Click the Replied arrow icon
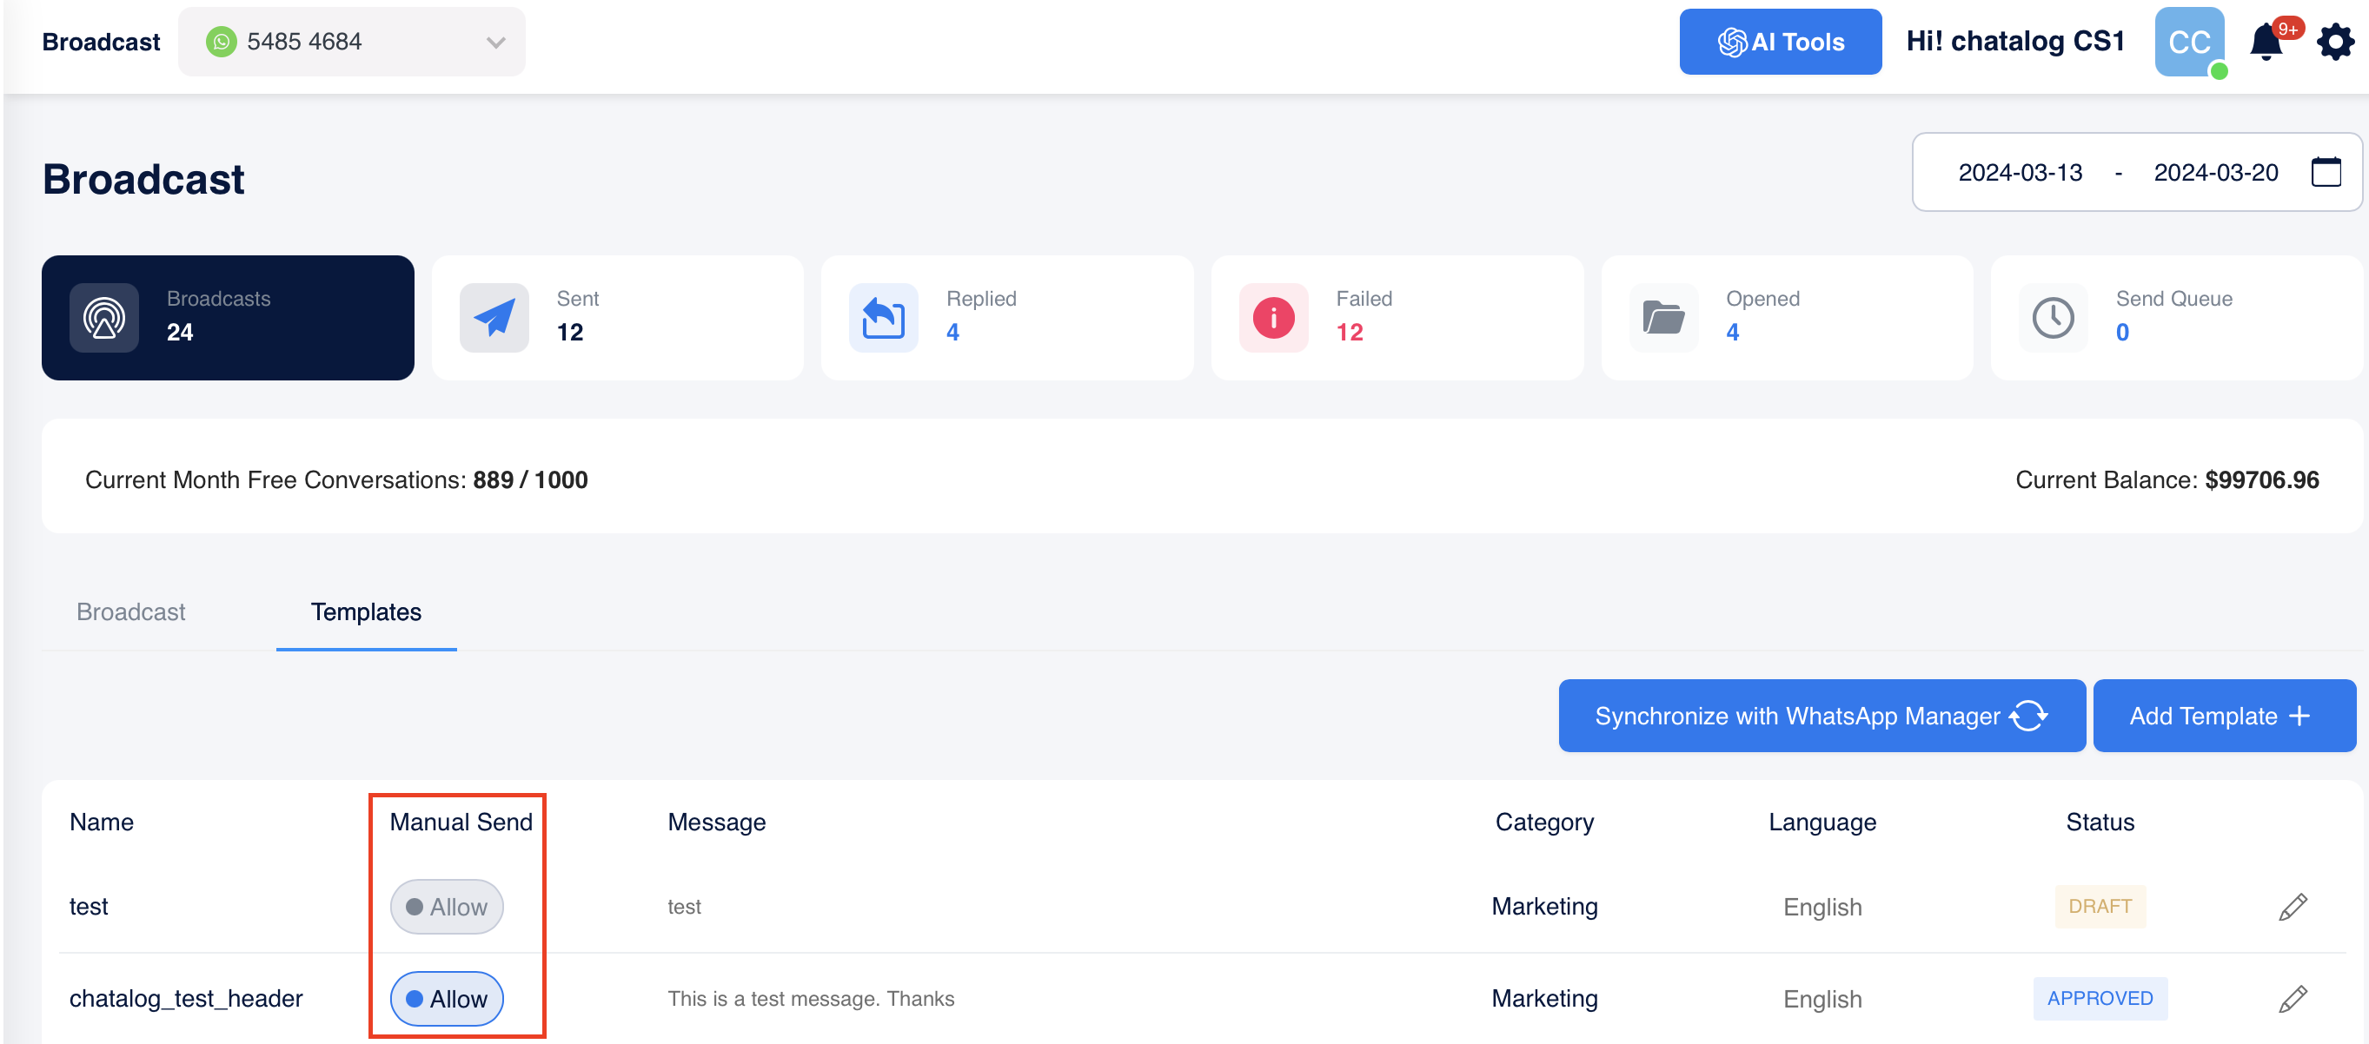 tap(883, 318)
